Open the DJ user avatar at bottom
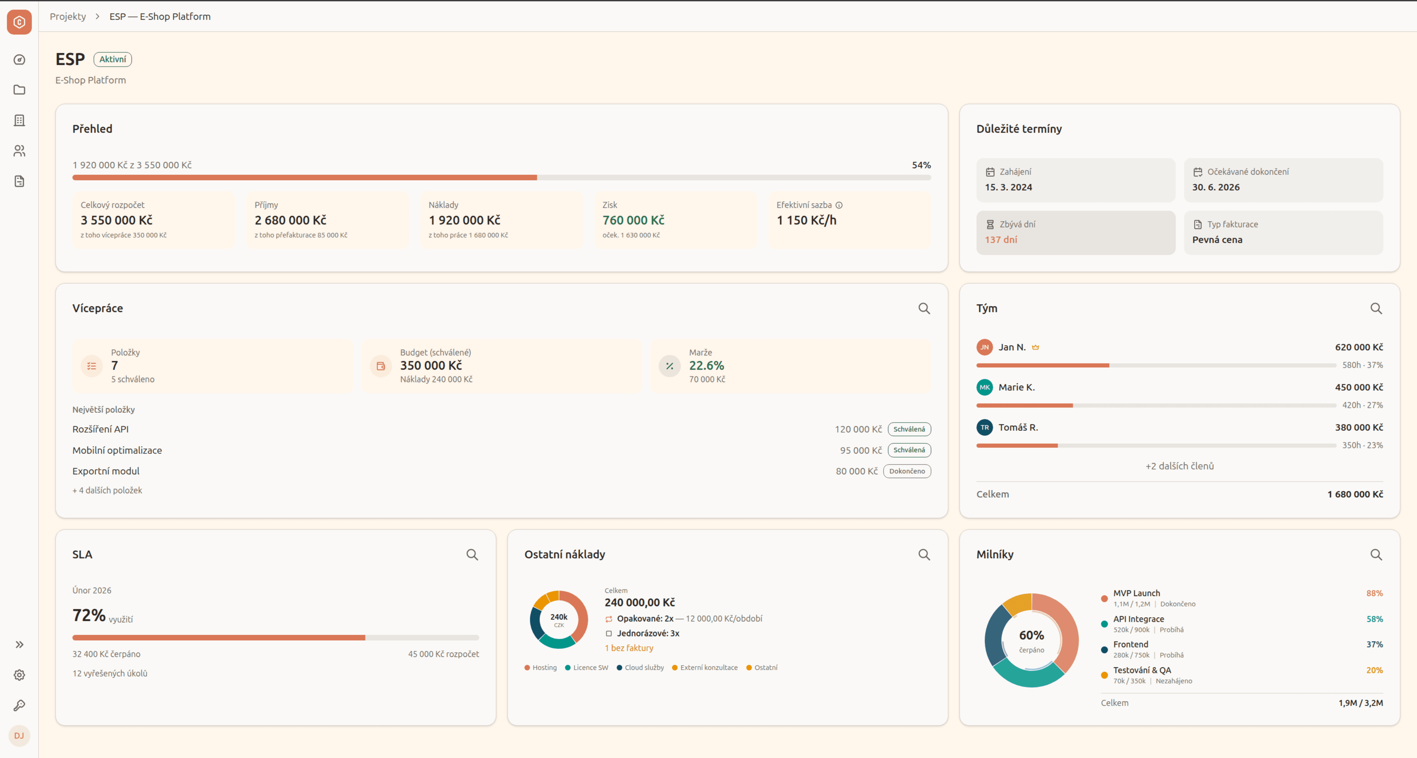The width and height of the screenshot is (1417, 758). pos(20,736)
